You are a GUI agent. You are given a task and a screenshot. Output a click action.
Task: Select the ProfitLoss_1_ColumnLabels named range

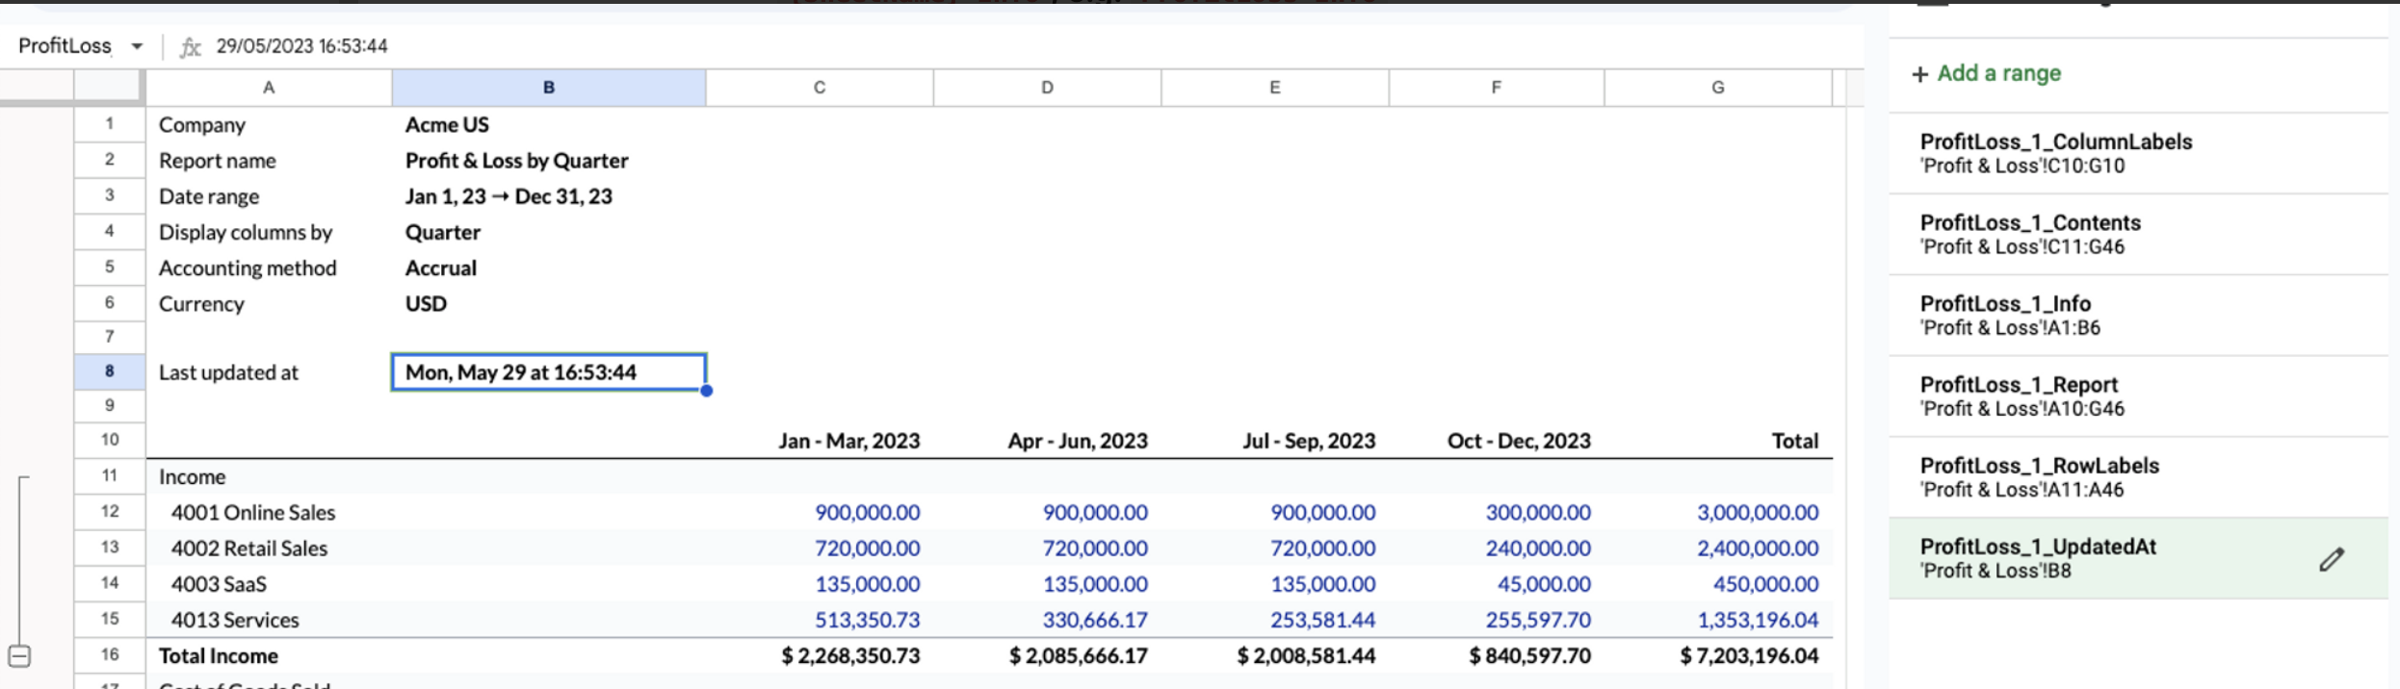coord(2138,153)
